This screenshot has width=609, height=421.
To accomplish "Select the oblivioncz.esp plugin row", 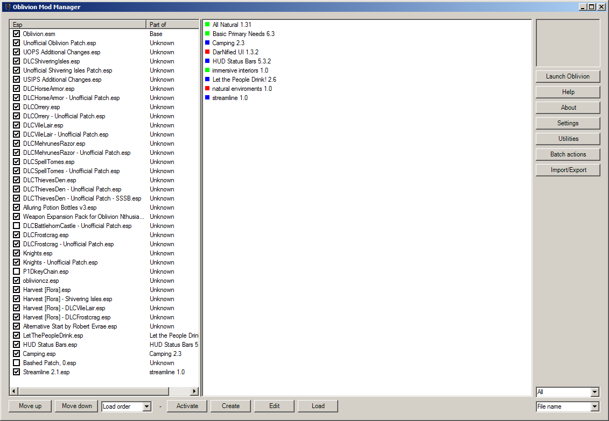I will point(104,281).
